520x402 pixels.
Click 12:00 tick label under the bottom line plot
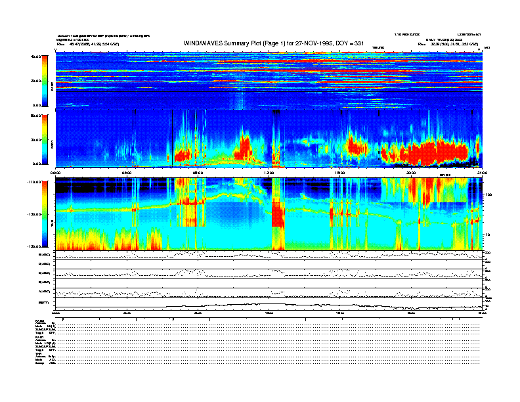pyautogui.click(x=269, y=313)
